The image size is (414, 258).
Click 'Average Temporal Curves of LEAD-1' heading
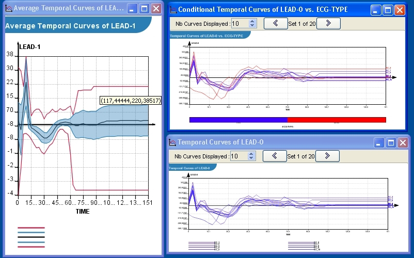70,26
